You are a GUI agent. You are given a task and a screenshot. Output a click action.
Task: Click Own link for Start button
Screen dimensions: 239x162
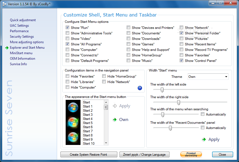124,120
